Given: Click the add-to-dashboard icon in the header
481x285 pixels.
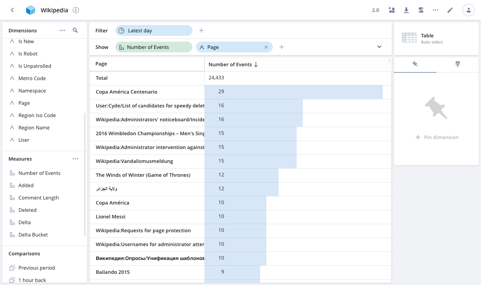Looking at the screenshot, I should point(392,10).
